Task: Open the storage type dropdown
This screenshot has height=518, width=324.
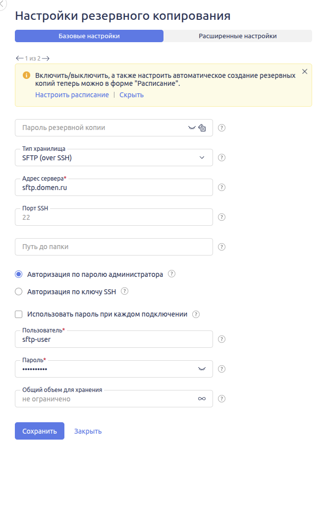Action: [114, 158]
